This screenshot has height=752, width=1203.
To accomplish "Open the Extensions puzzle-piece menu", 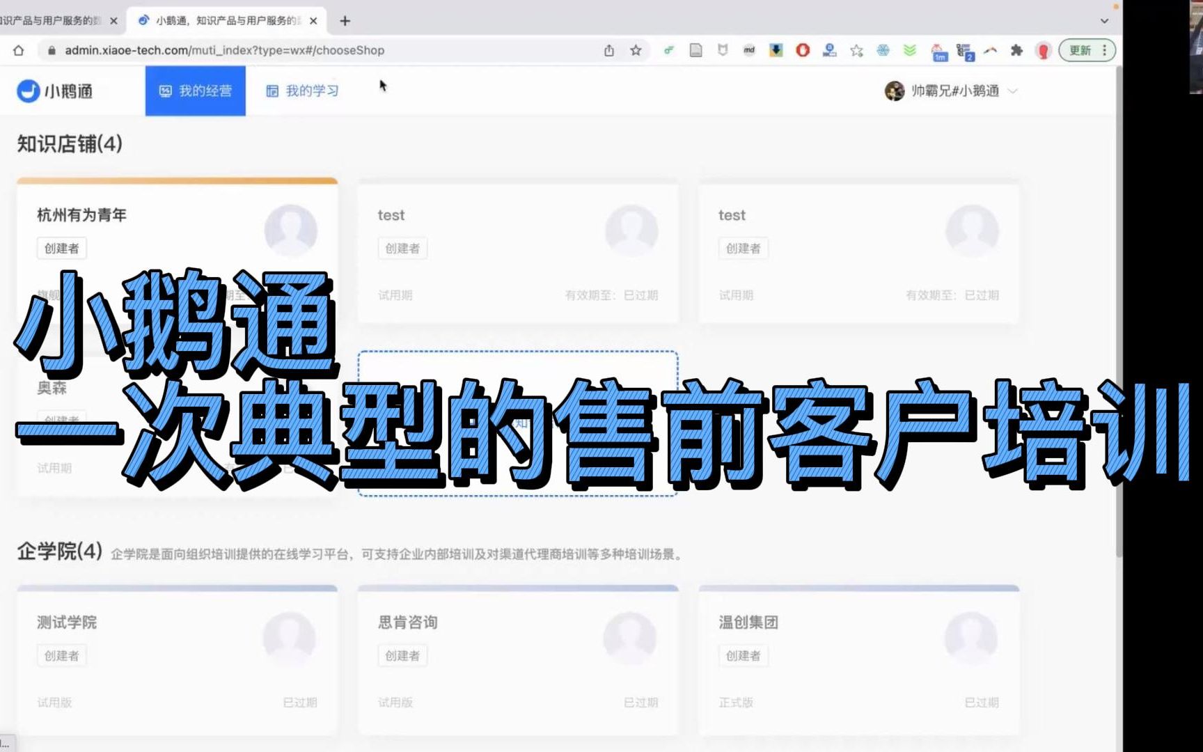I will pyautogui.click(x=1016, y=50).
